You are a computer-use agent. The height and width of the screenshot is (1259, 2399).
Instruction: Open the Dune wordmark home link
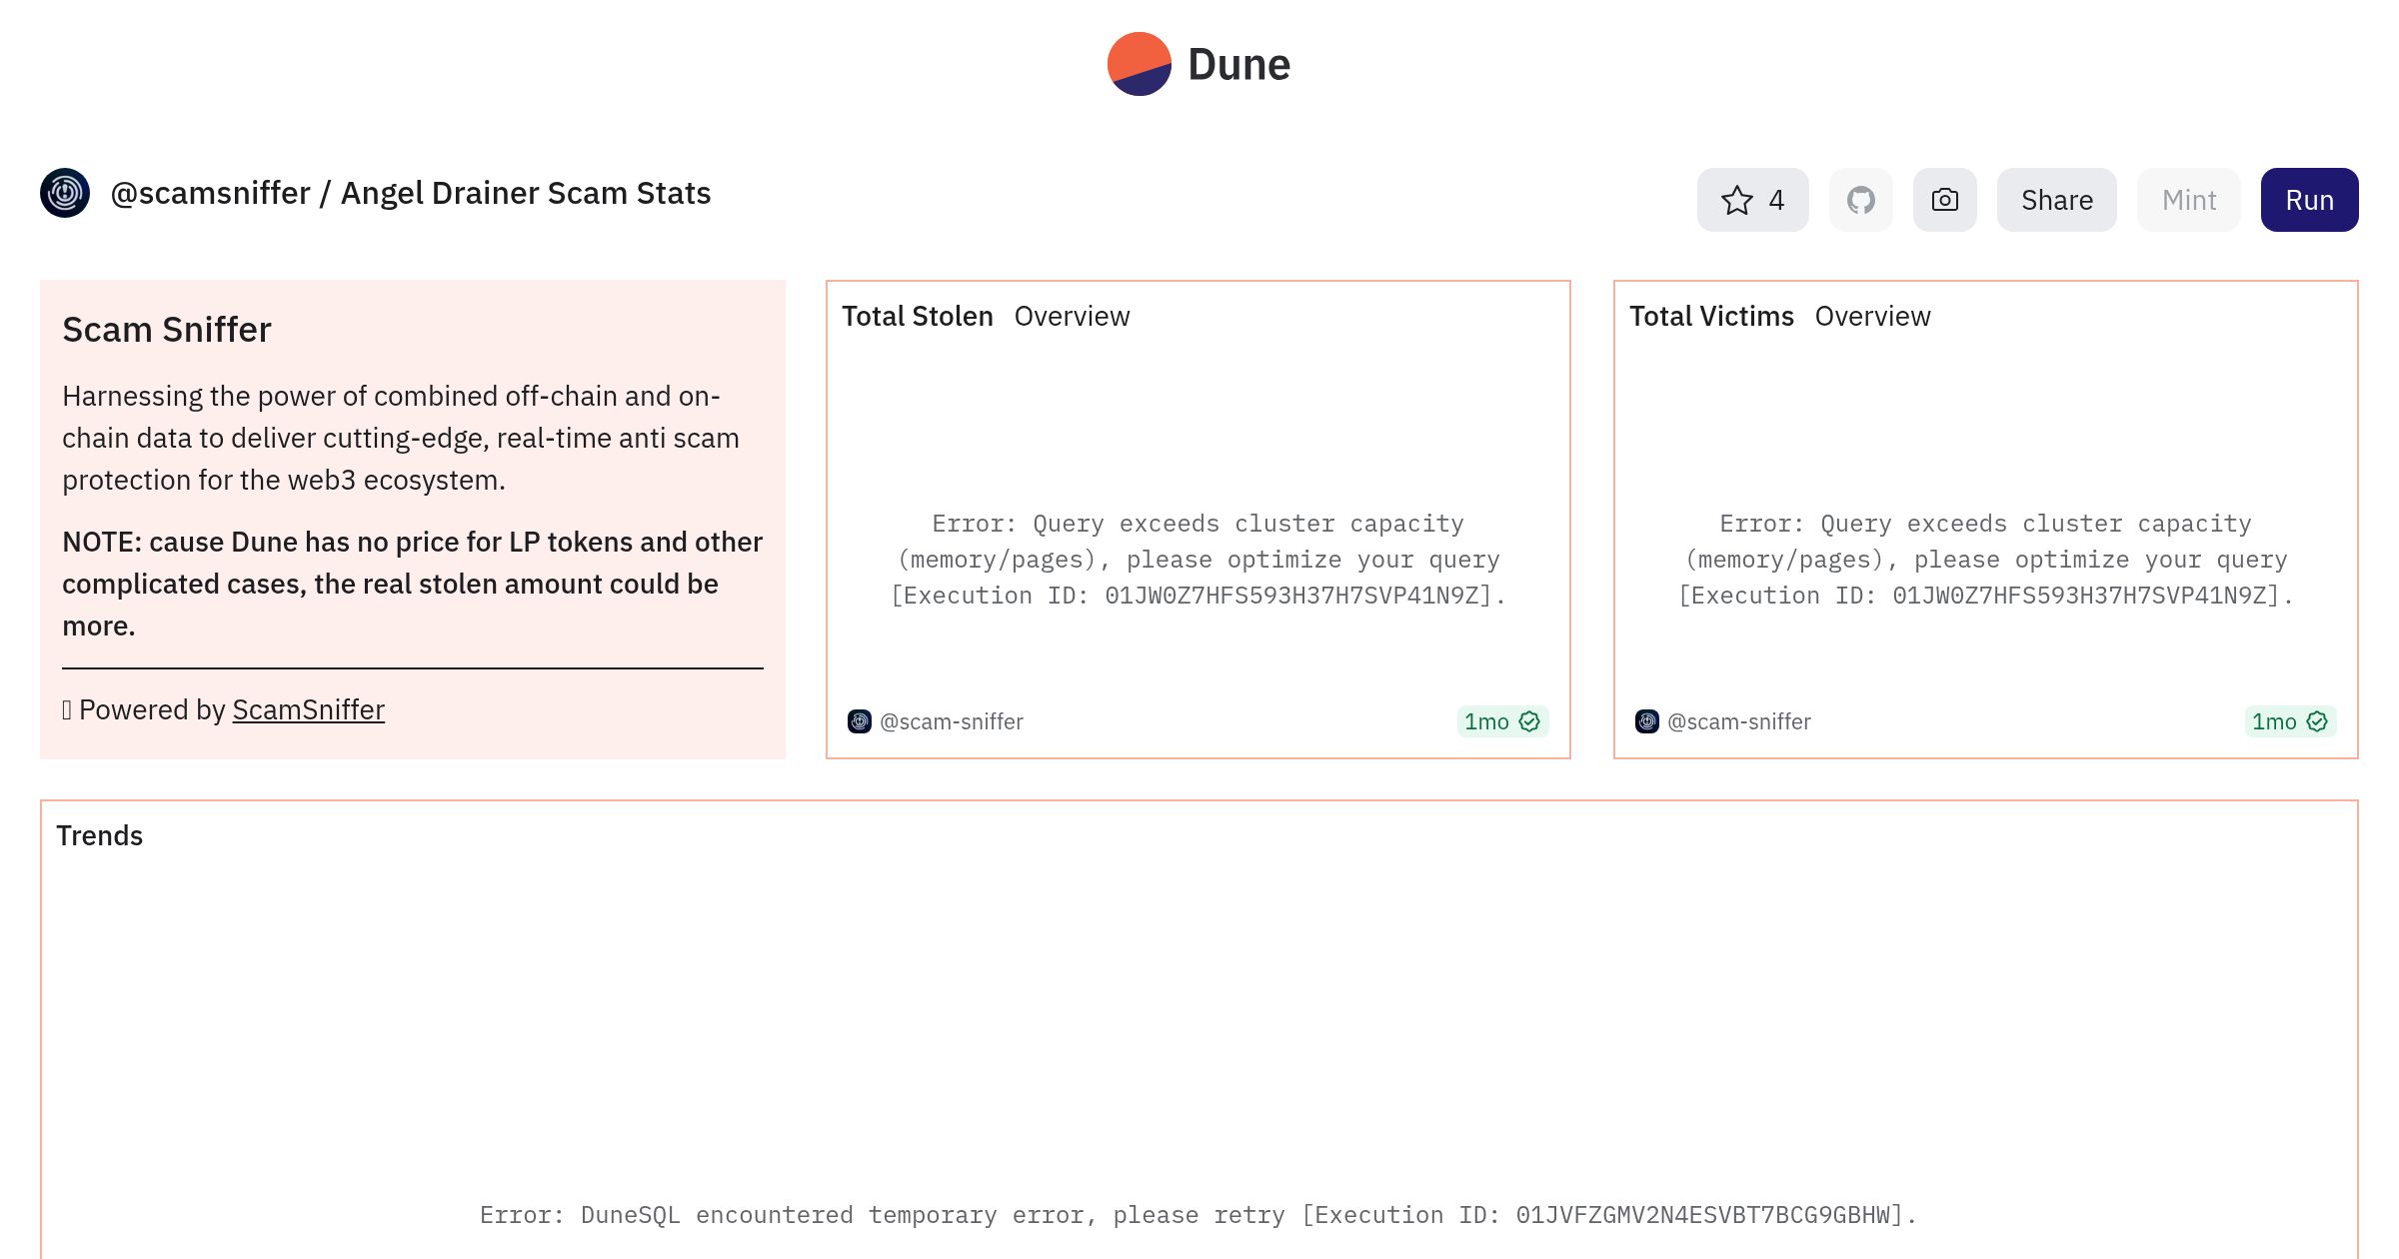[x=1238, y=65]
